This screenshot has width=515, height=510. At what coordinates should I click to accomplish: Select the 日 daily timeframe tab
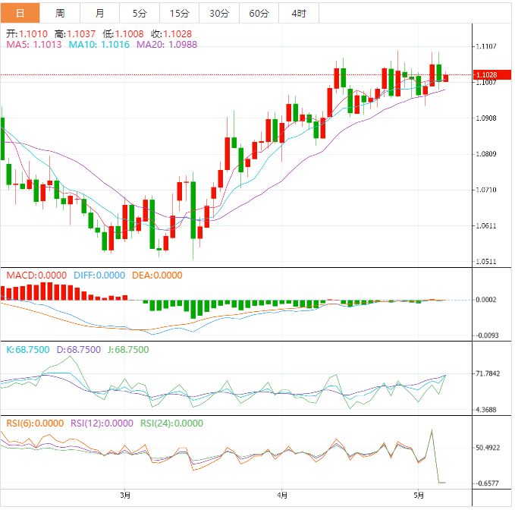pyautogui.click(x=20, y=13)
